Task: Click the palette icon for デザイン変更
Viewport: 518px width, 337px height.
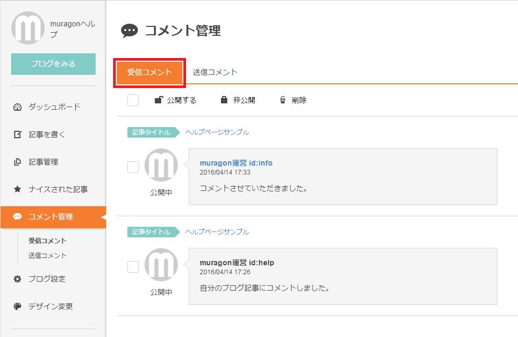Action: [x=17, y=306]
